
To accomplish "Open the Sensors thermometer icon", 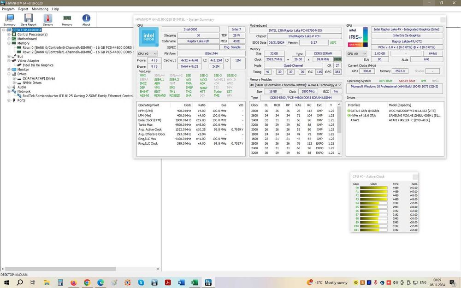I will (47, 19).
